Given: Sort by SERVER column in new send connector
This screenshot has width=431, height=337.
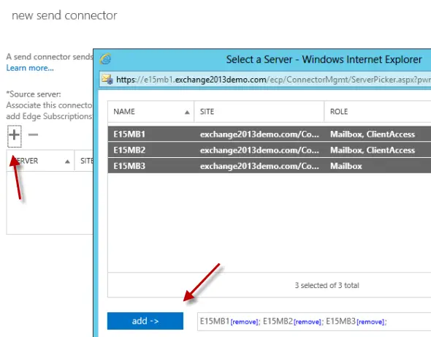Looking at the screenshot, I should click(40, 161).
